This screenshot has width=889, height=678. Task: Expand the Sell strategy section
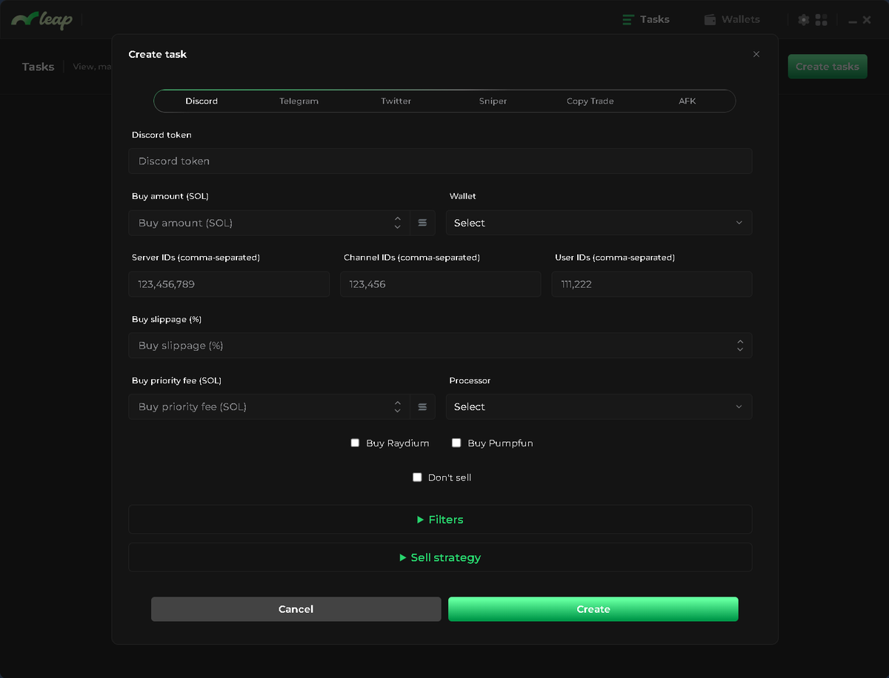tap(440, 557)
